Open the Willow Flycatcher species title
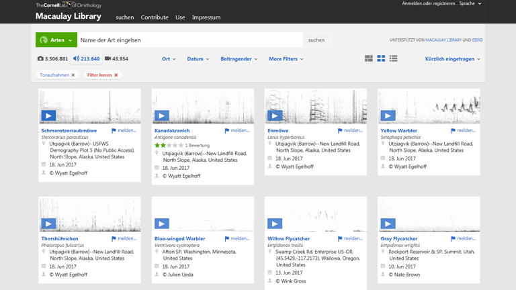 [x=289, y=239]
